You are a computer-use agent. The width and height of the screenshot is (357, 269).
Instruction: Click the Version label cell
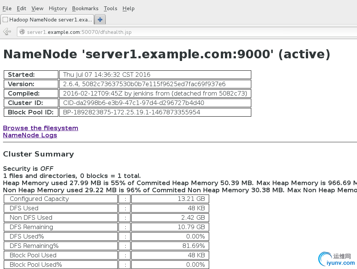[x=31, y=84]
